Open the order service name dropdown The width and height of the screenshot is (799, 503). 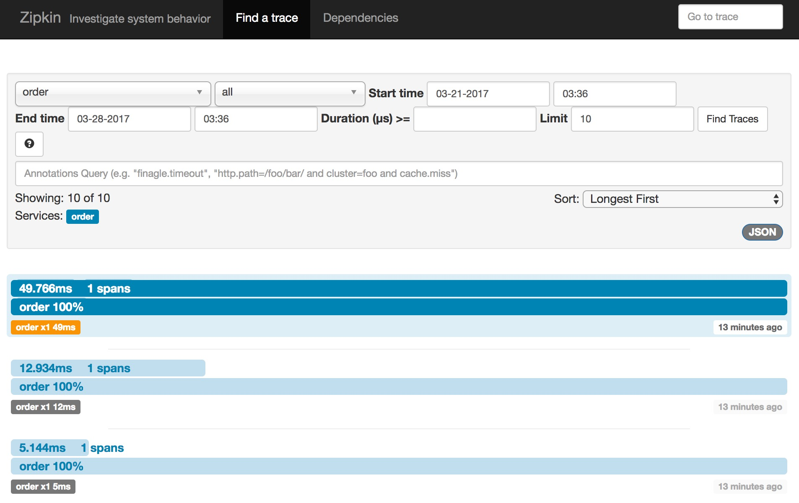[113, 93]
